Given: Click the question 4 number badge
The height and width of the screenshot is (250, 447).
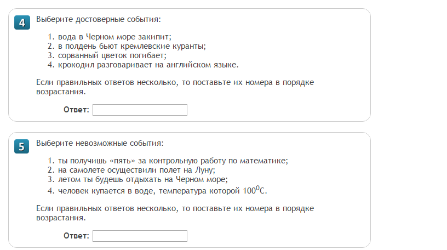Looking at the screenshot, I should click(21, 22).
